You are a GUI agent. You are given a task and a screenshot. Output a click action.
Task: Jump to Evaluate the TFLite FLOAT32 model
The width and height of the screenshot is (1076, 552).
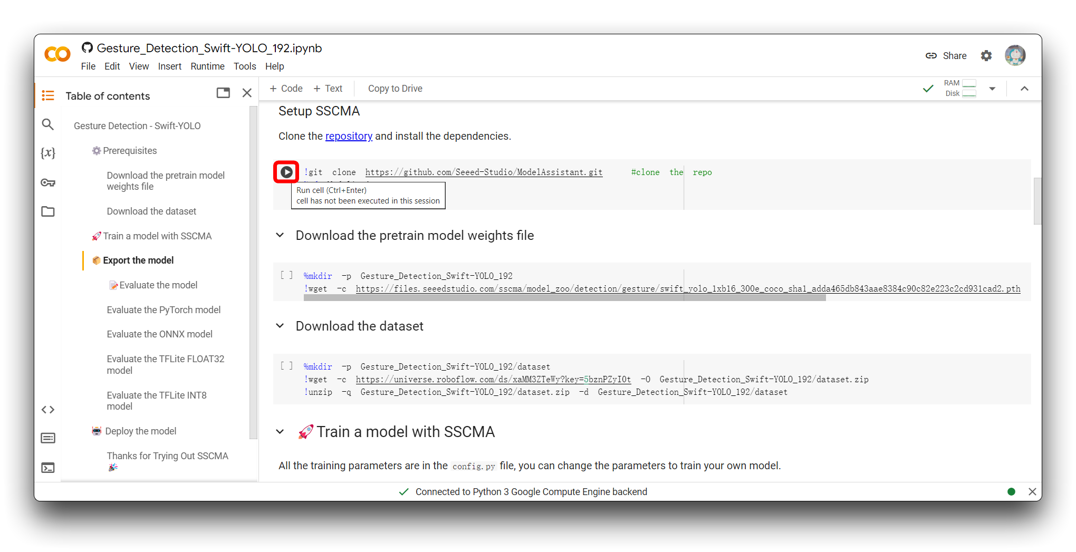[166, 365]
